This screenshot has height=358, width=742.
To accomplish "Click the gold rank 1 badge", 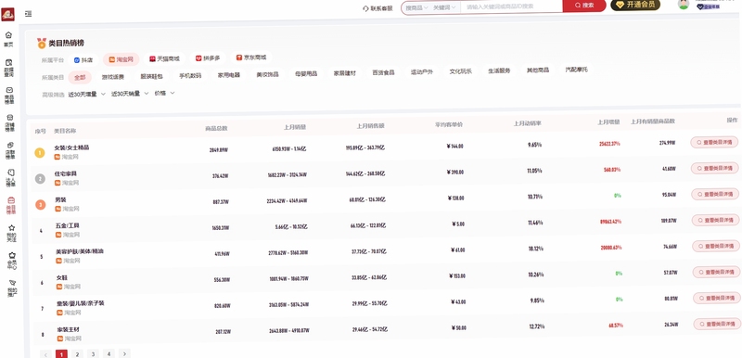I will pos(40,152).
